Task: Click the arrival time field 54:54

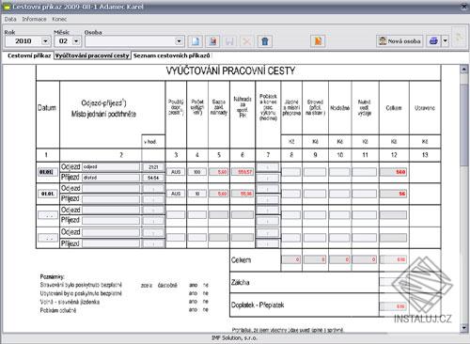Action: click(x=153, y=178)
